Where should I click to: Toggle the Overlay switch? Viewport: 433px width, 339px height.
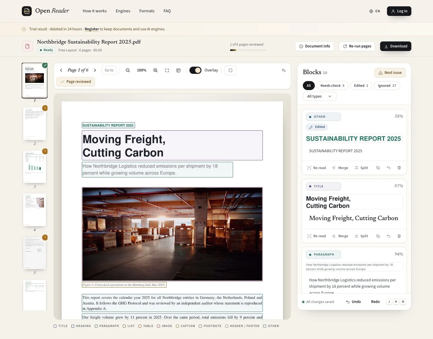coord(195,70)
